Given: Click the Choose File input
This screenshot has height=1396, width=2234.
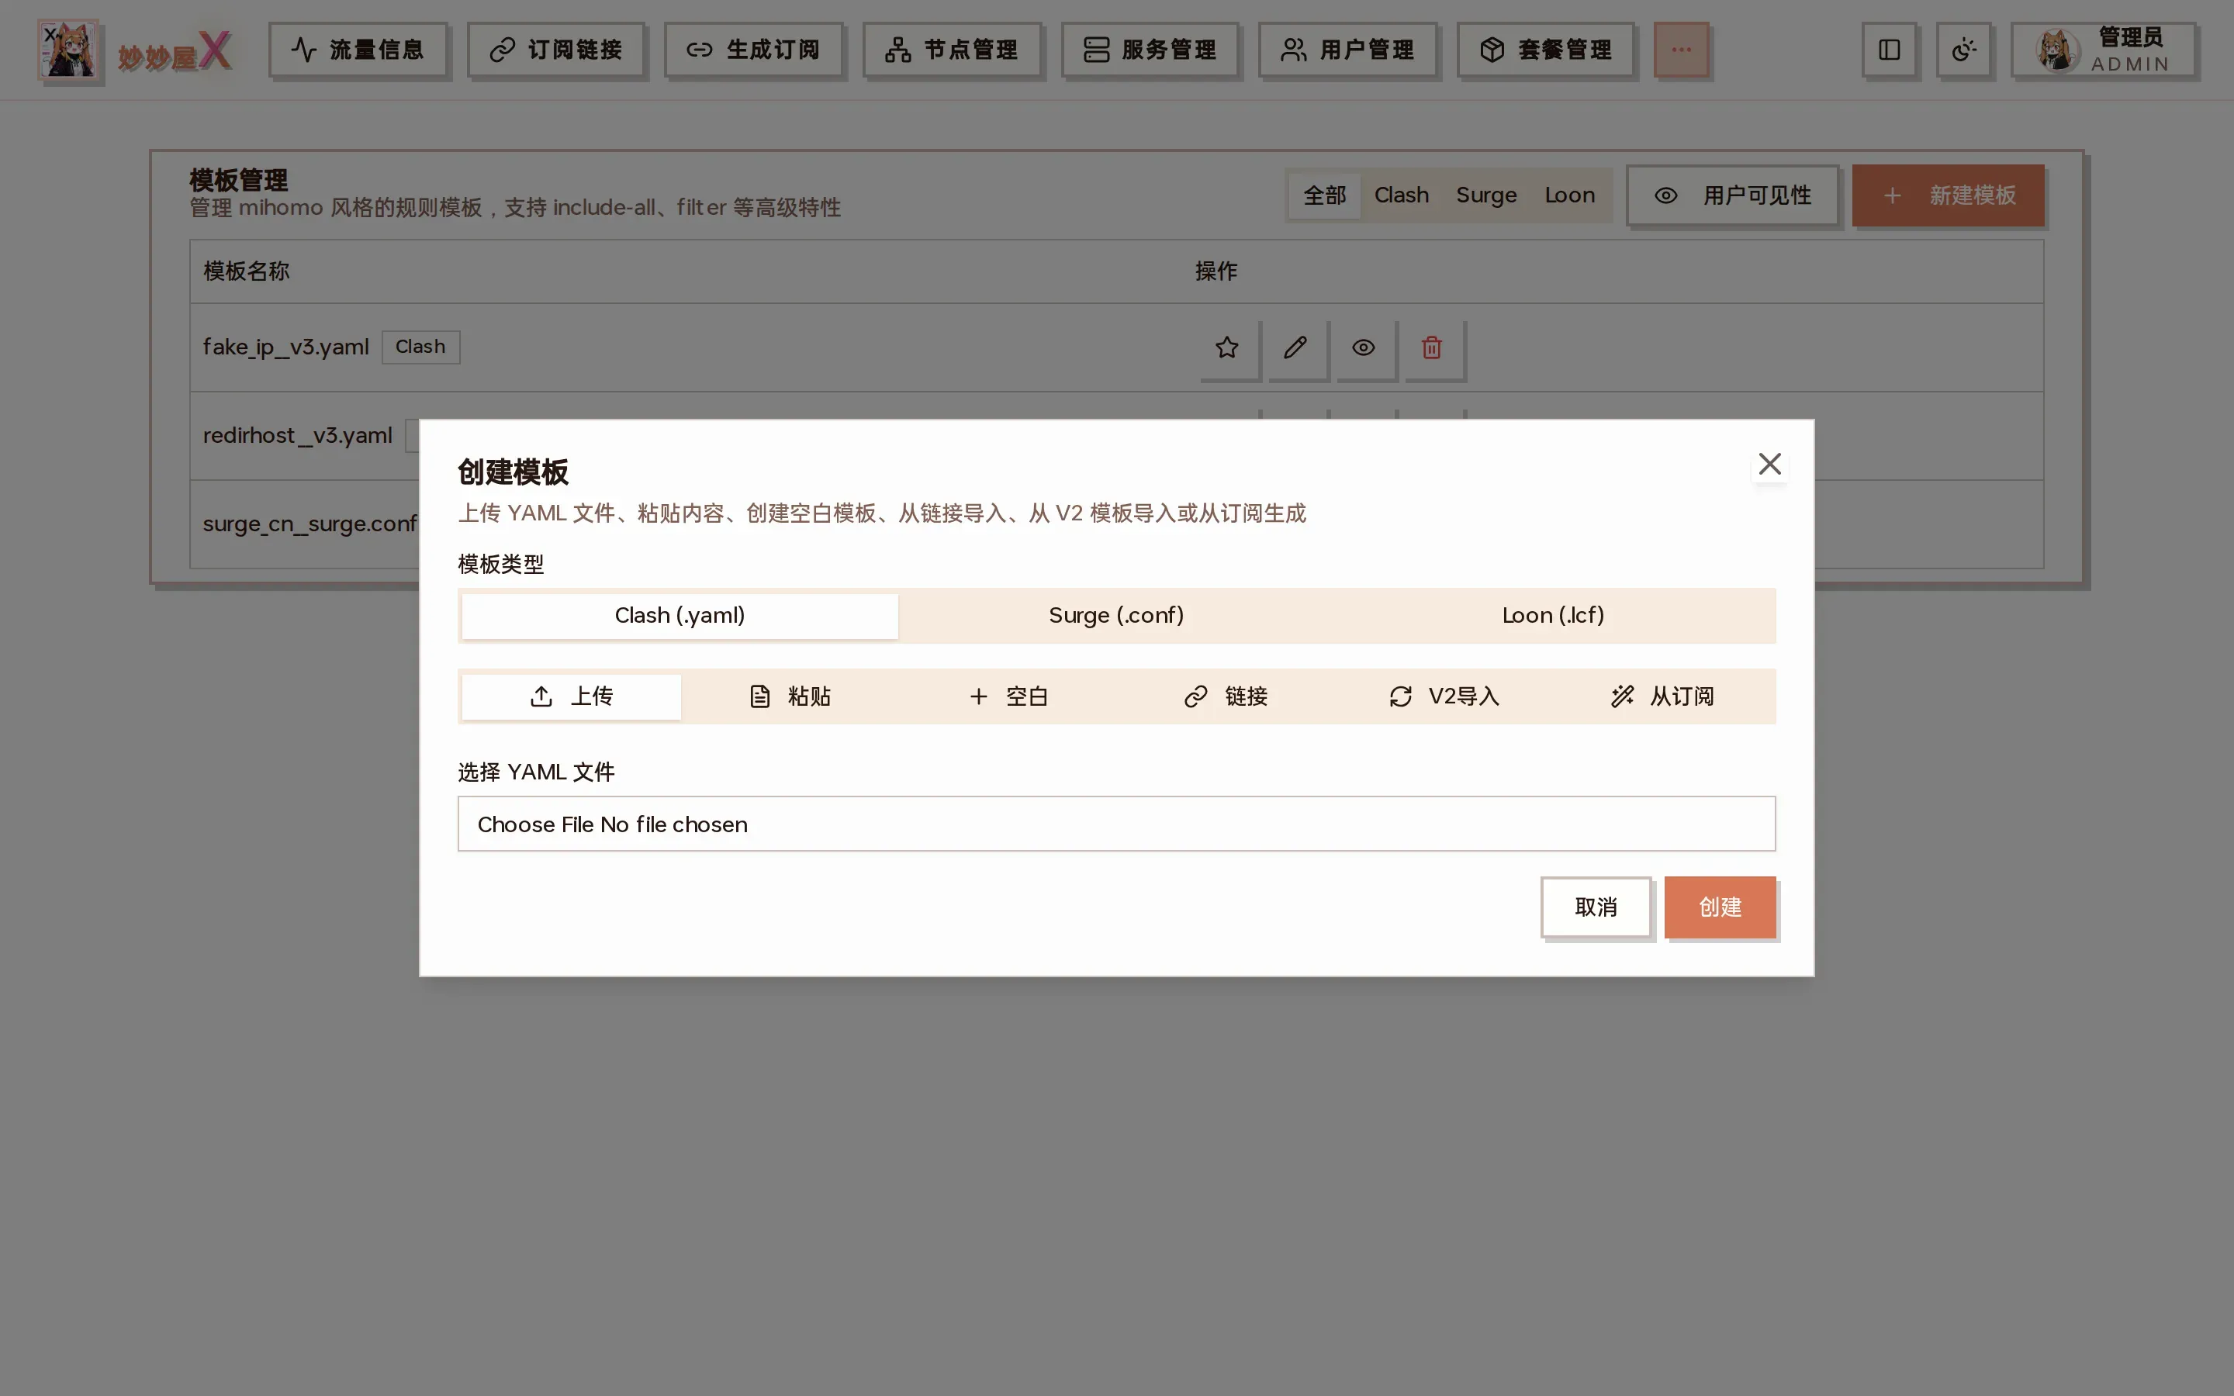Looking at the screenshot, I should (x=1116, y=824).
